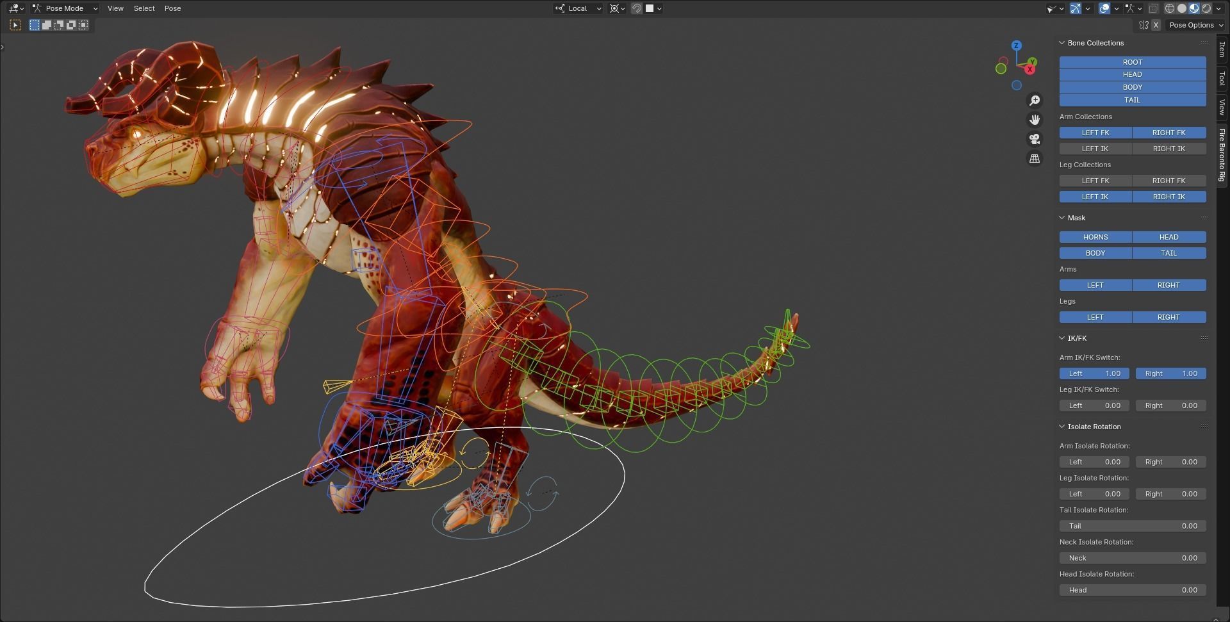Click BODY in Bone Collections
This screenshot has width=1230, height=622.
(x=1133, y=87)
